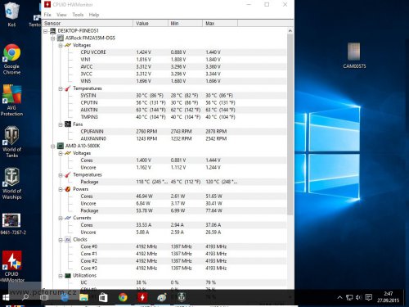Screen dimensions: 409x307
Task: Click the motherboard icon beside ASRock FM2A55M-DGS
Action: click(x=61, y=38)
